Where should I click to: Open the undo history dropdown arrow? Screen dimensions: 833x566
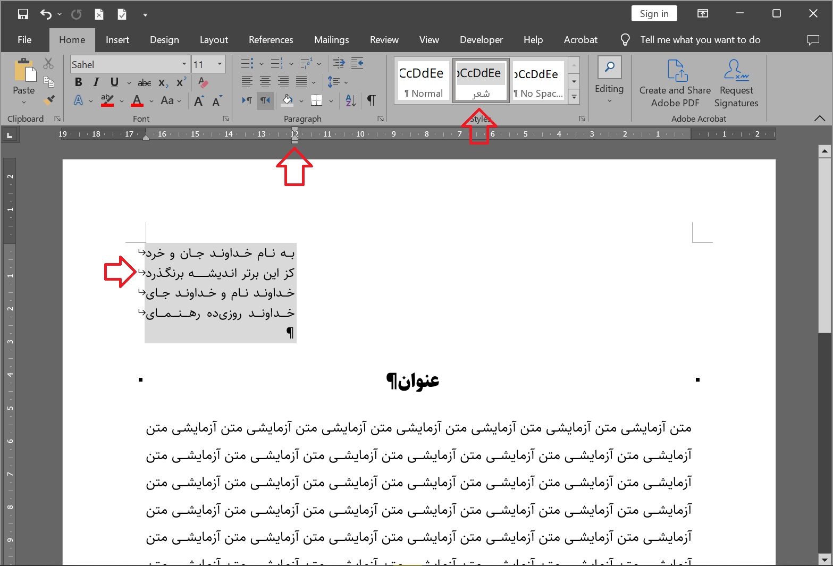(x=59, y=14)
